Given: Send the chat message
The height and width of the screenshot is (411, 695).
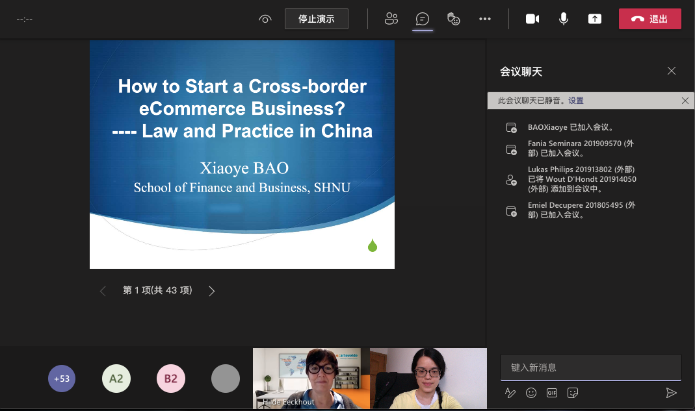Looking at the screenshot, I should tap(671, 393).
